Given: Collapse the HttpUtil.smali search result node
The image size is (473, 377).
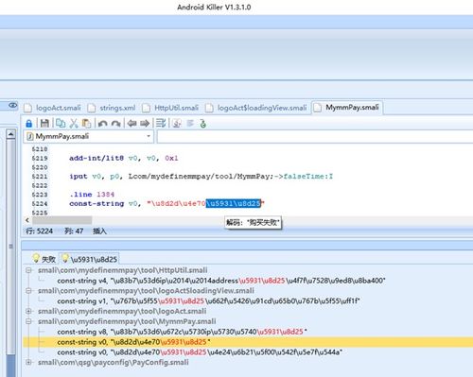Looking at the screenshot, I should (x=28, y=270).
